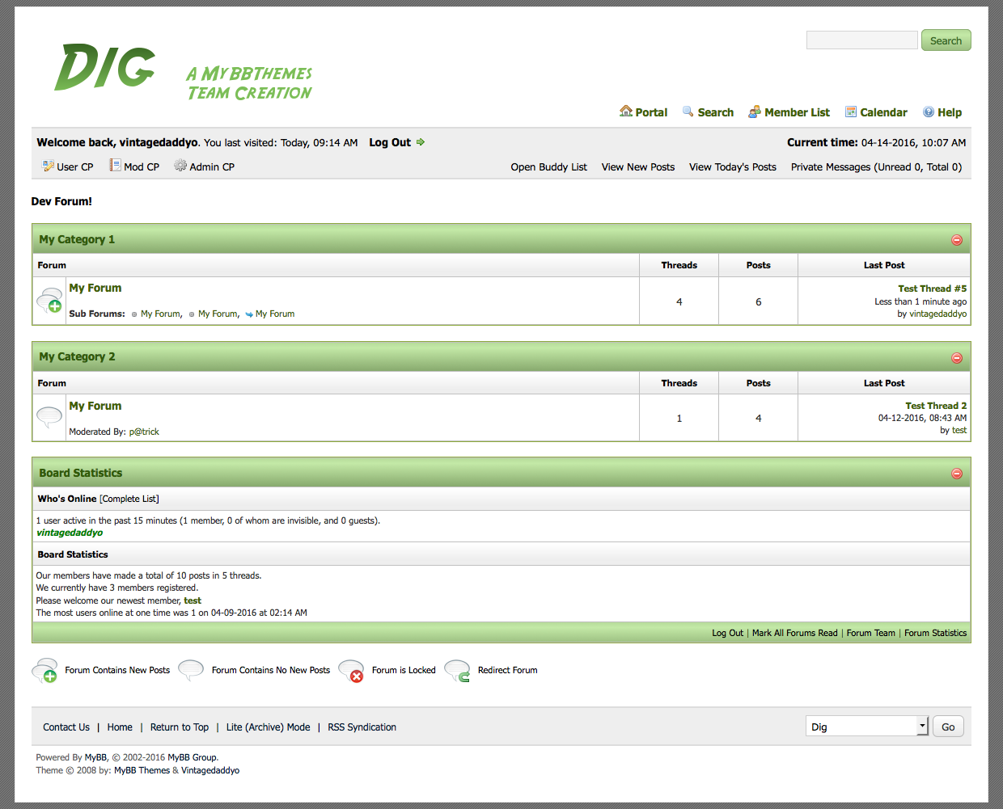Open Contact Us link

[66, 727]
